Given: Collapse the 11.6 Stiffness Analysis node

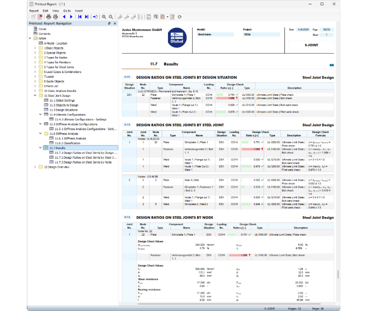Looking at the screenshot, I should (x=40, y=133).
